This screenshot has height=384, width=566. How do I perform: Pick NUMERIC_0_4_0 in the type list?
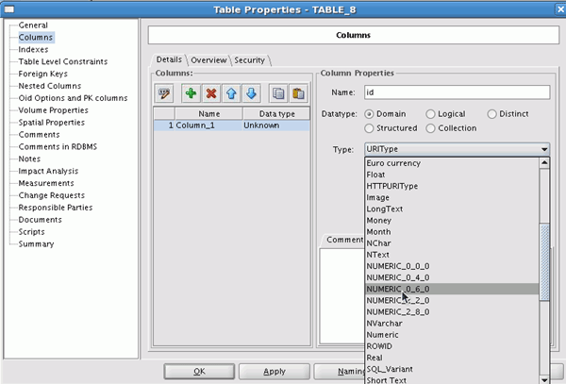(452, 277)
